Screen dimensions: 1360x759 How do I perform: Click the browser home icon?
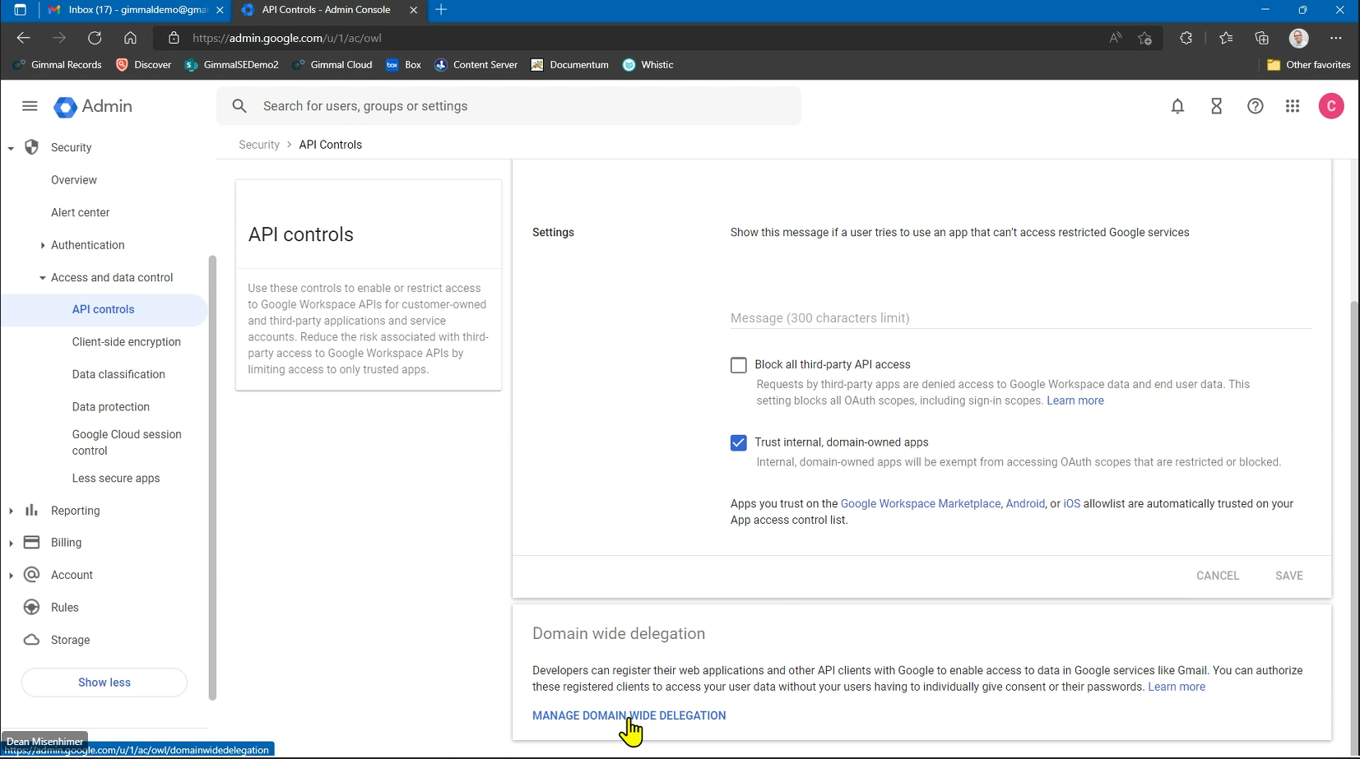[130, 38]
